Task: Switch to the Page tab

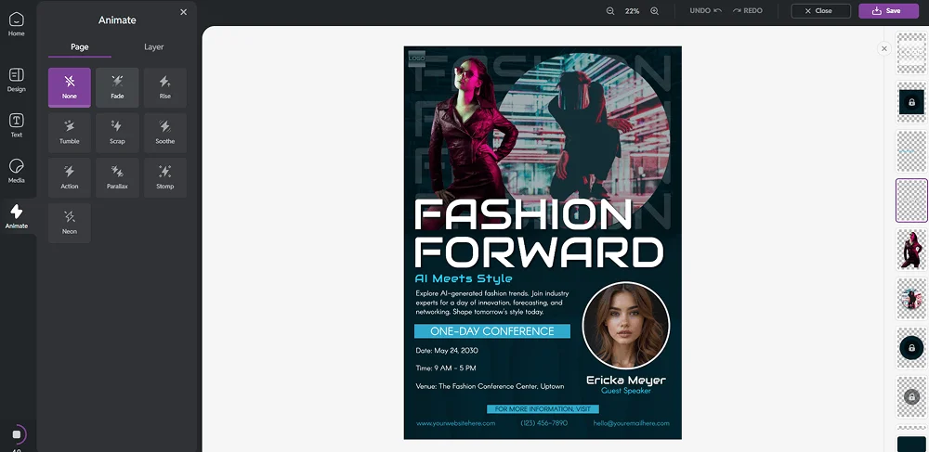Action: [x=80, y=47]
